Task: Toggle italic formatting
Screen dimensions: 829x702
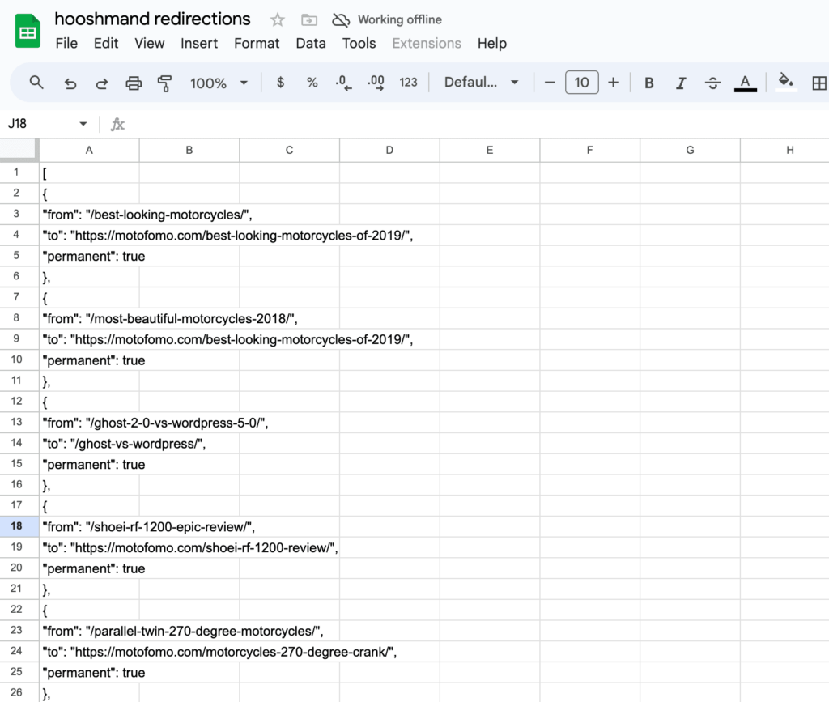Action: (681, 83)
